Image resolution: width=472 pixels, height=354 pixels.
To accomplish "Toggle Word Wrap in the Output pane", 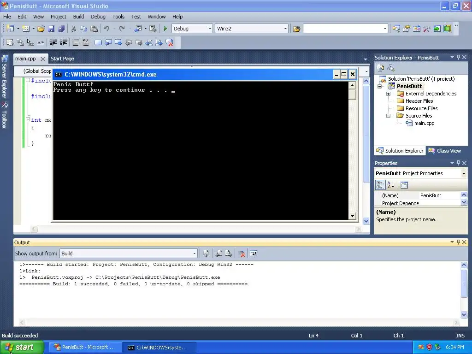I will point(254,254).
